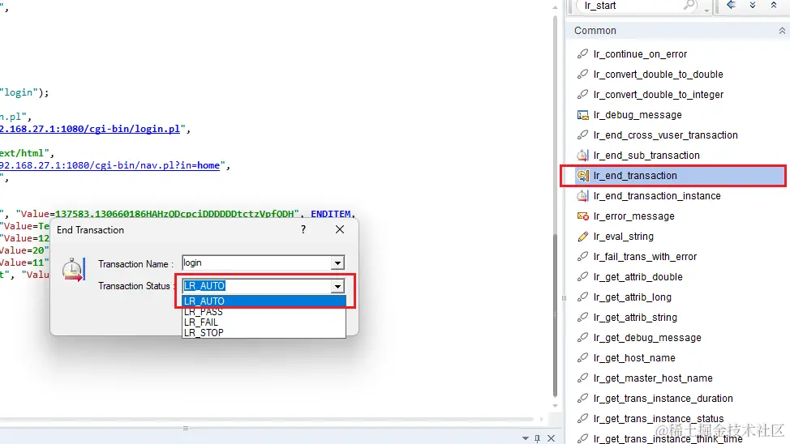790x444 pixels.
Task: Open the nav.pl?in=home URL link
Action: tap(109, 165)
